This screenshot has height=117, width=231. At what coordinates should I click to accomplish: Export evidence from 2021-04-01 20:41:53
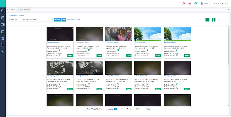click(70, 89)
